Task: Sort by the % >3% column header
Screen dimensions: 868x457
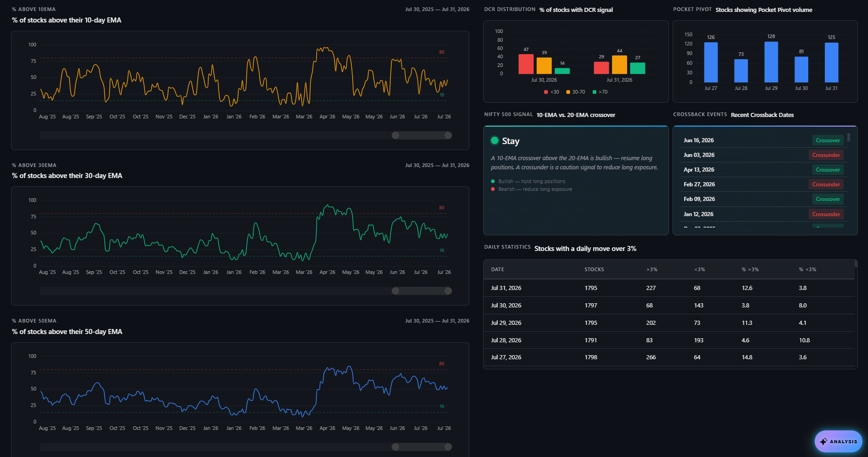Action: pyautogui.click(x=750, y=269)
